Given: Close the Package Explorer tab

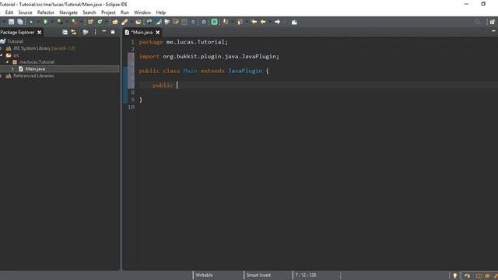Looking at the screenshot, I should pyautogui.click(x=40, y=33).
